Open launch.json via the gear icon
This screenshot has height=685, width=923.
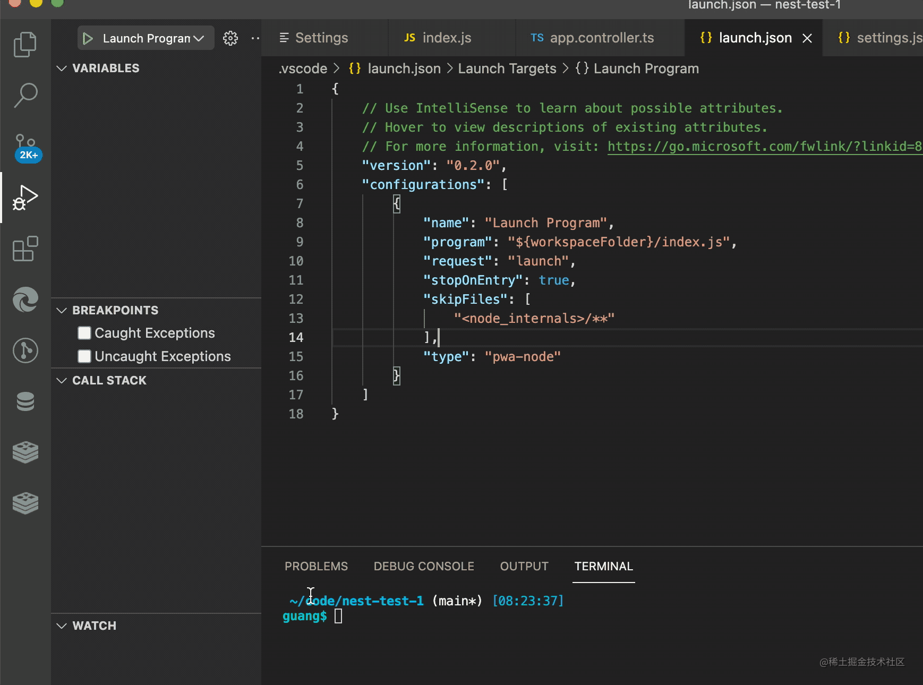pyautogui.click(x=230, y=38)
